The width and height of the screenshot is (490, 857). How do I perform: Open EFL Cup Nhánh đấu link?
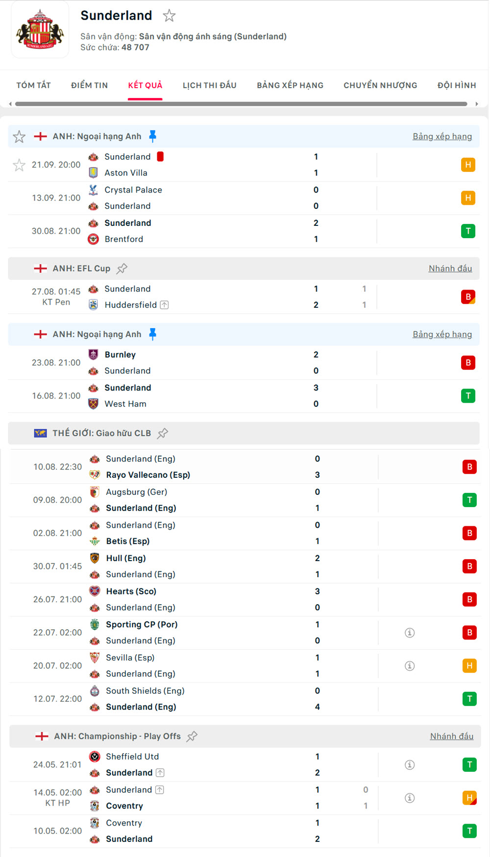[x=450, y=269]
